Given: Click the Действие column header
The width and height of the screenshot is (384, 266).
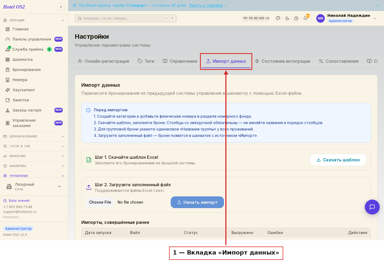Looking at the screenshot, I should [358, 233].
